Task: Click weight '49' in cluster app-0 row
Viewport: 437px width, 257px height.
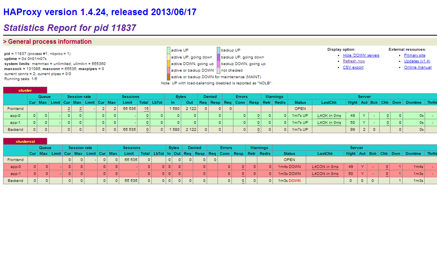Action: pyautogui.click(x=353, y=116)
